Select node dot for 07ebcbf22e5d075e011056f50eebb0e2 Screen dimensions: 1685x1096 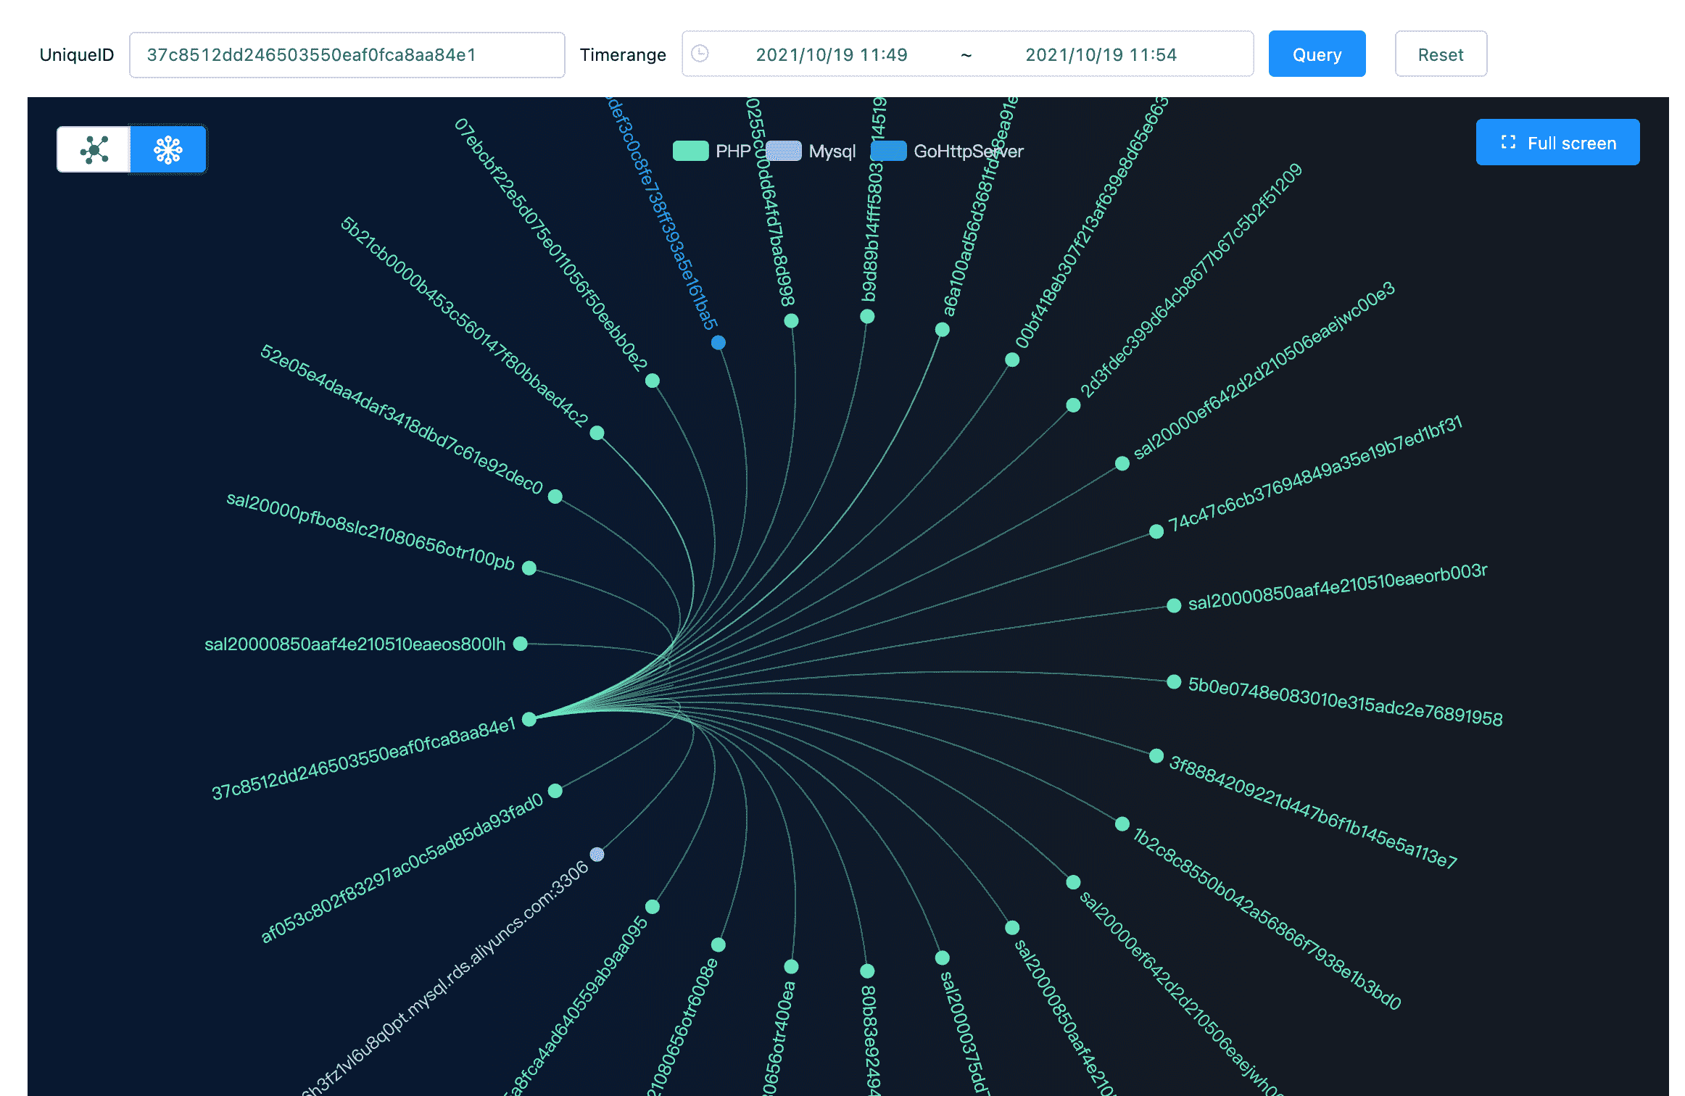tap(653, 381)
